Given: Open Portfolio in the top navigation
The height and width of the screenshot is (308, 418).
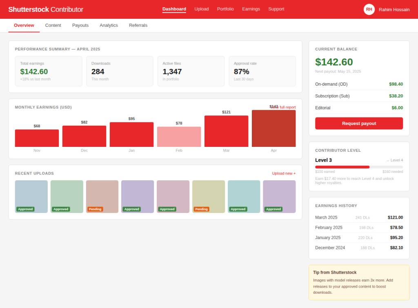Looking at the screenshot, I should [225, 9].
